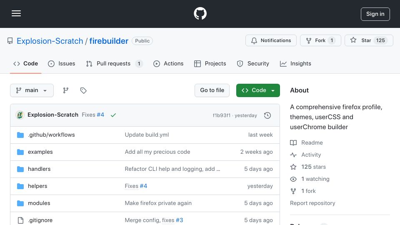Click the modules folder icon
The width and height of the screenshot is (400, 225).
[20, 203]
